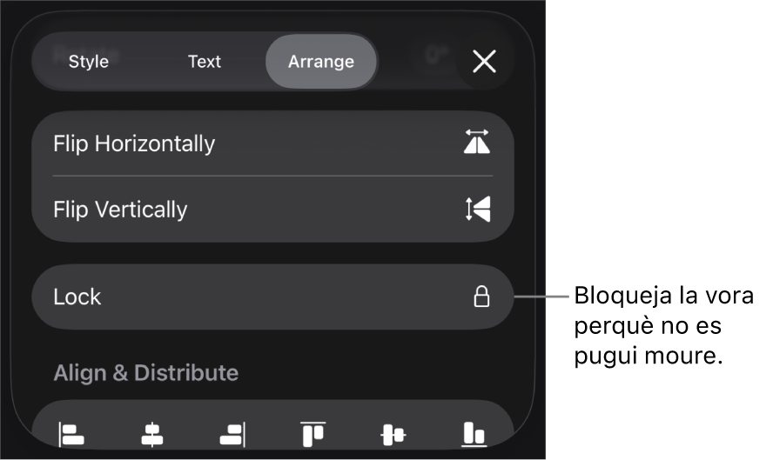Screen dimensions: 773x460
Task: Align objects to top edge
Action: pos(313,434)
